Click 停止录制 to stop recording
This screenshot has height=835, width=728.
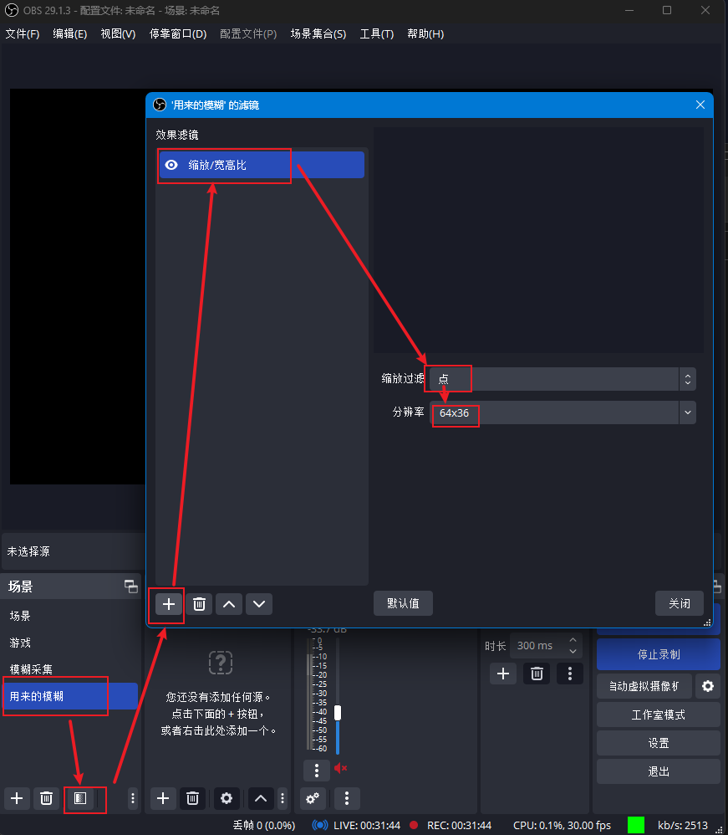pos(658,654)
